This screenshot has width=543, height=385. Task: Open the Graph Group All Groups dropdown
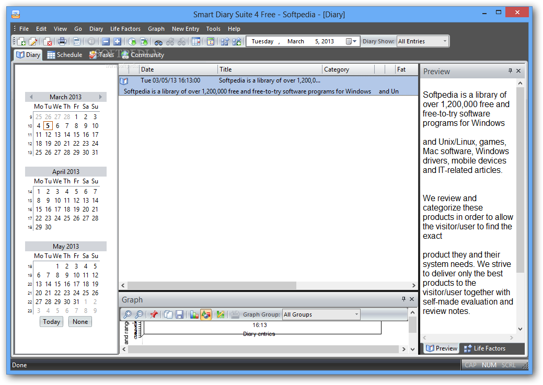pos(356,314)
